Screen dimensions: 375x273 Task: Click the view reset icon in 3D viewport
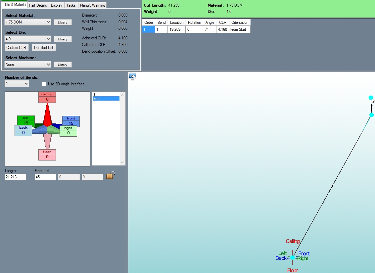pos(133,77)
